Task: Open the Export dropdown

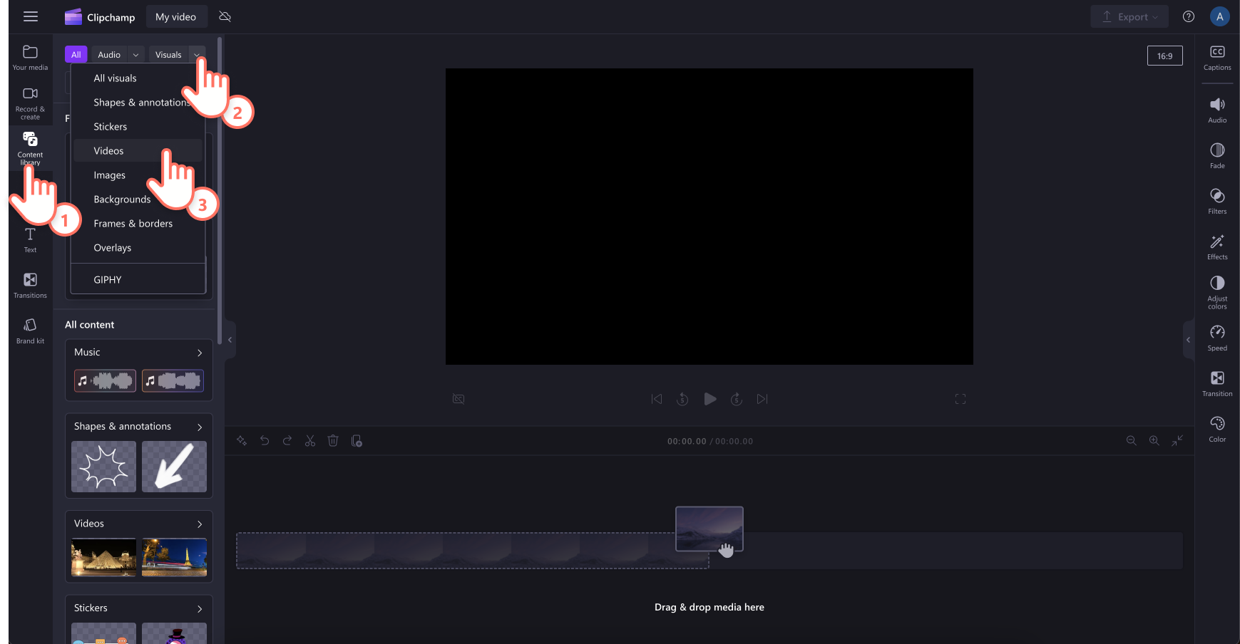Action: coord(1129,16)
